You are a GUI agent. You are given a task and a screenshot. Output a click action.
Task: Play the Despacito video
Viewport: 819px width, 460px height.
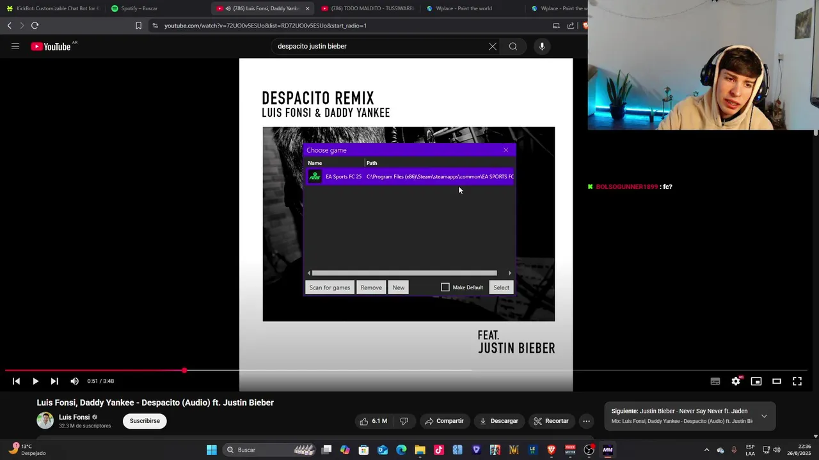pos(35,381)
